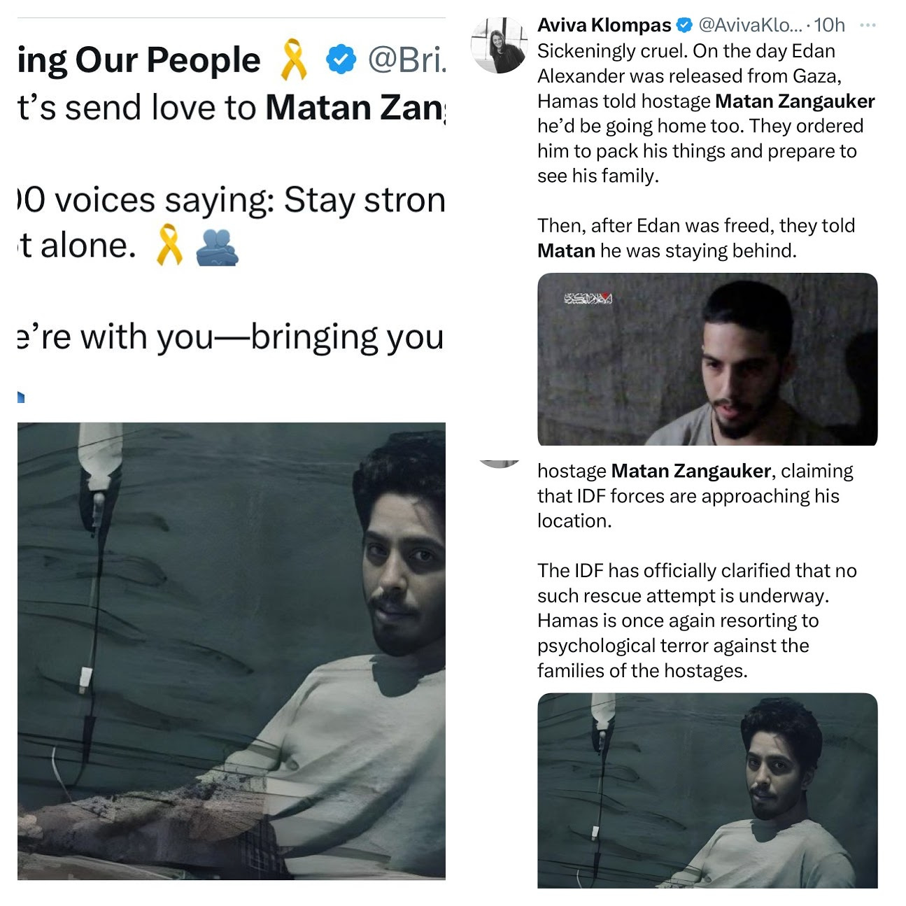Click the yellow ribbon emoji after 'Our People'

pyautogui.click(x=293, y=59)
